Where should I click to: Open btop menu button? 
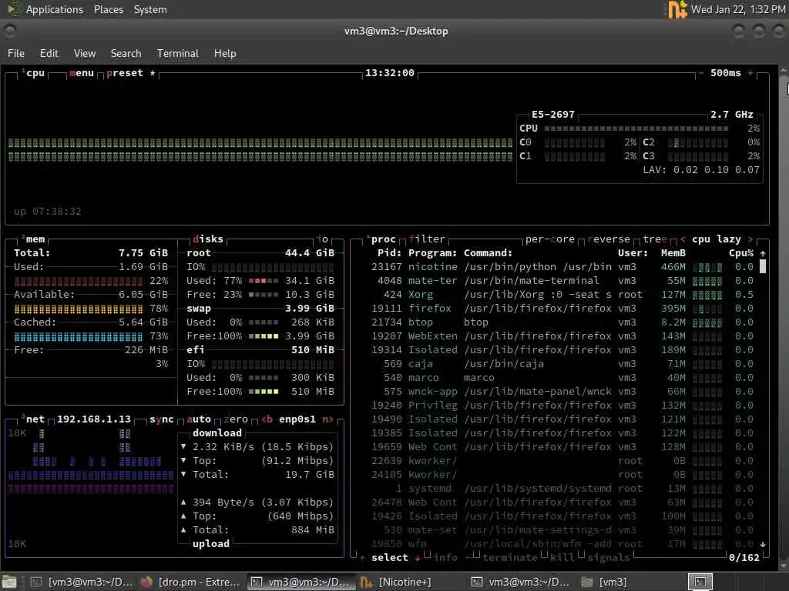point(82,73)
